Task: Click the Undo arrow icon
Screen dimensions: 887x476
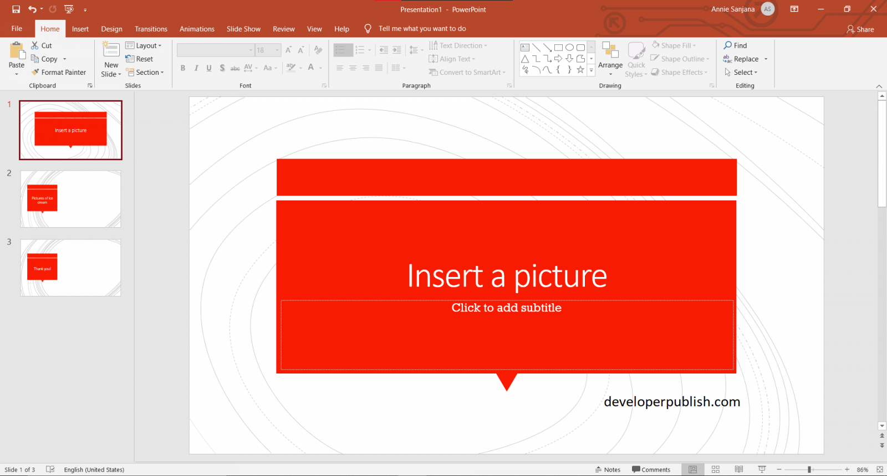Action: [32, 9]
